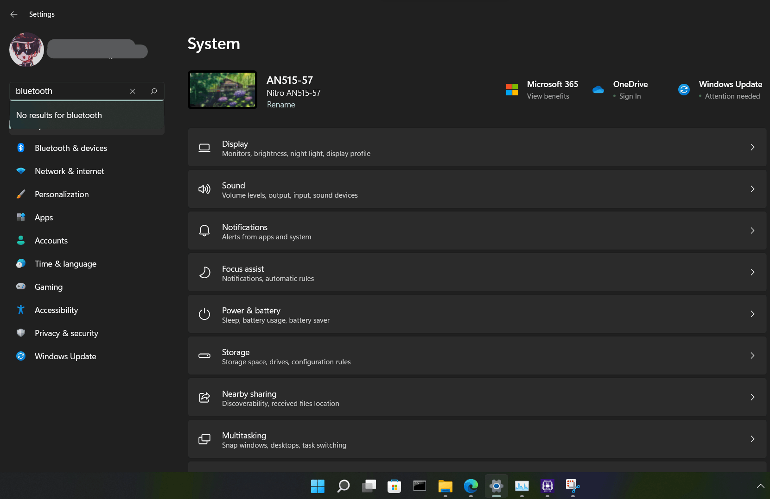Open File Explorer from the taskbar
The image size is (770, 499).
(x=445, y=486)
